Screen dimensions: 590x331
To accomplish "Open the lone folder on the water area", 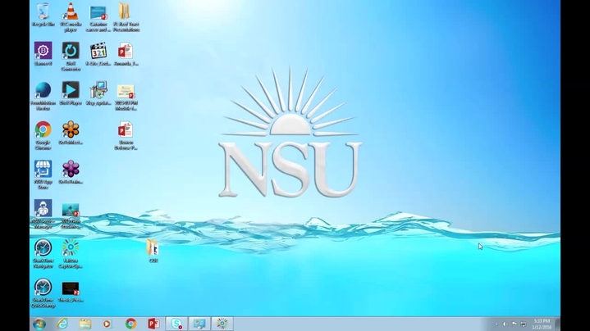I will (x=153, y=247).
